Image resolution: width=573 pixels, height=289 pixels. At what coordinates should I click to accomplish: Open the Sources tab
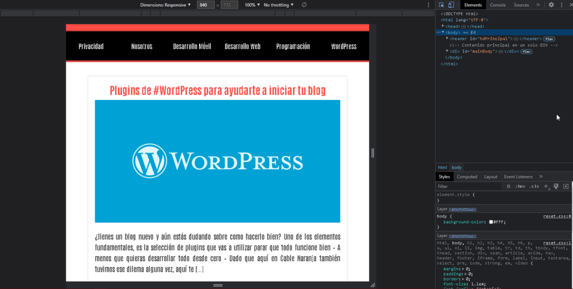tap(521, 4)
